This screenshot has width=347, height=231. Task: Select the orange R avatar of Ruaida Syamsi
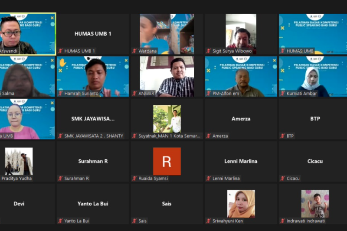pos(167,161)
